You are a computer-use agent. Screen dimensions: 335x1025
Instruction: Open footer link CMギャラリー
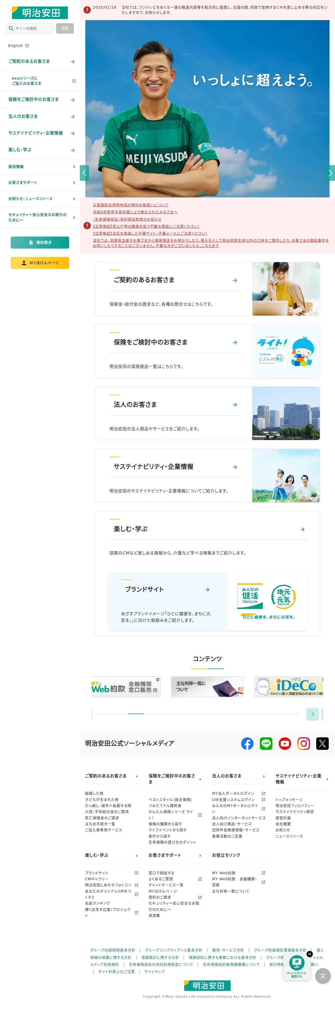tap(96, 879)
